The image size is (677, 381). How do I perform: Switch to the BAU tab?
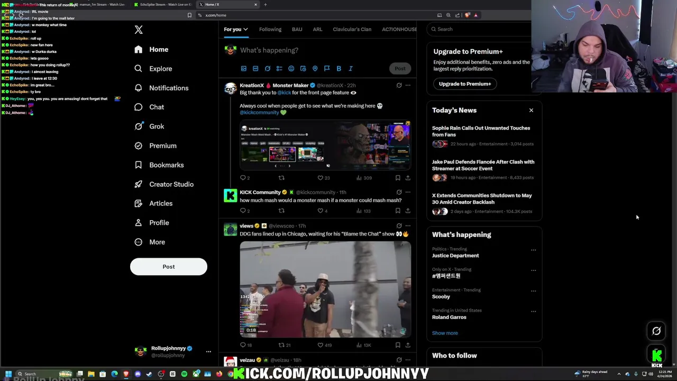click(297, 29)
